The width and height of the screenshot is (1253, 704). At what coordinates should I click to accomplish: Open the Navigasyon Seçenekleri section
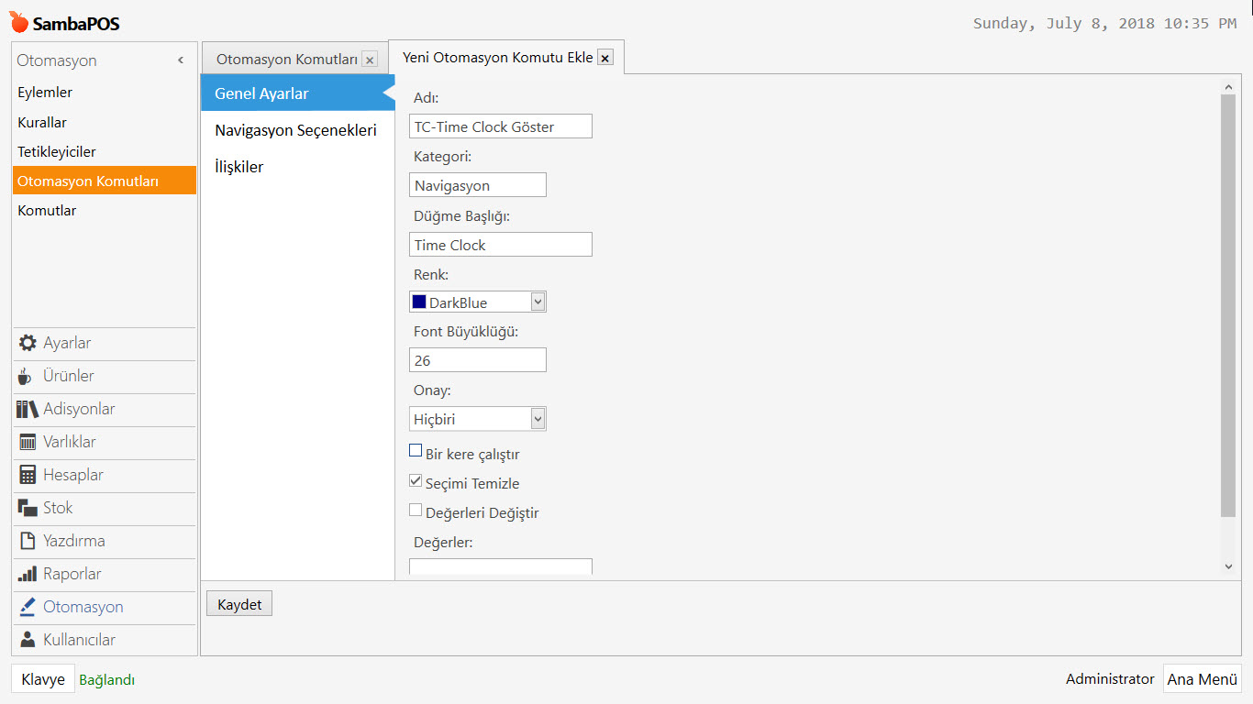pyautogui.click(x=295, y=129)
